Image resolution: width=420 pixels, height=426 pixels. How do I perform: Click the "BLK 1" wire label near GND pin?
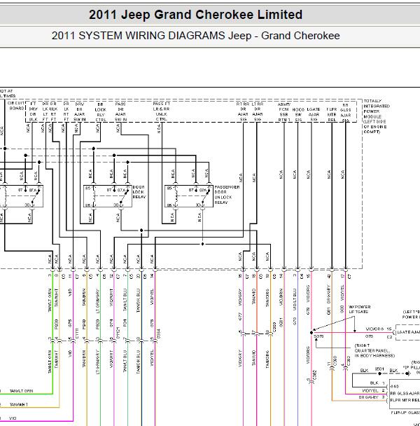[377, 383]
